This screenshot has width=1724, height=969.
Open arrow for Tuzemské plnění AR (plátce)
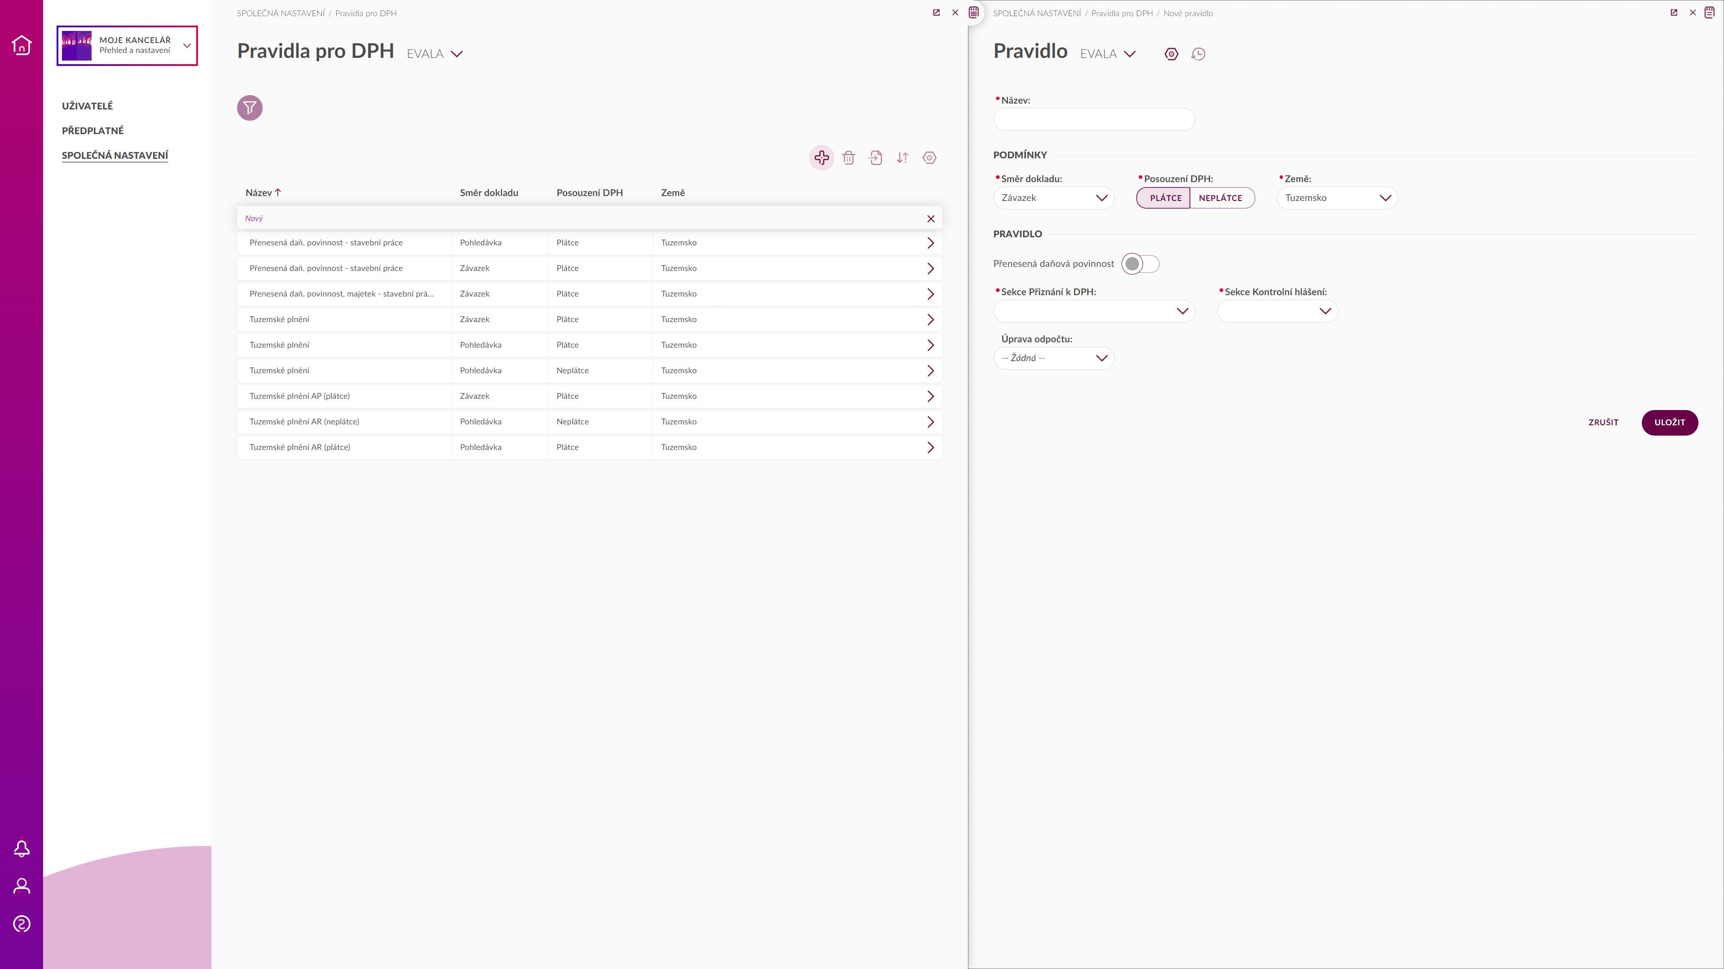[930, 447]
